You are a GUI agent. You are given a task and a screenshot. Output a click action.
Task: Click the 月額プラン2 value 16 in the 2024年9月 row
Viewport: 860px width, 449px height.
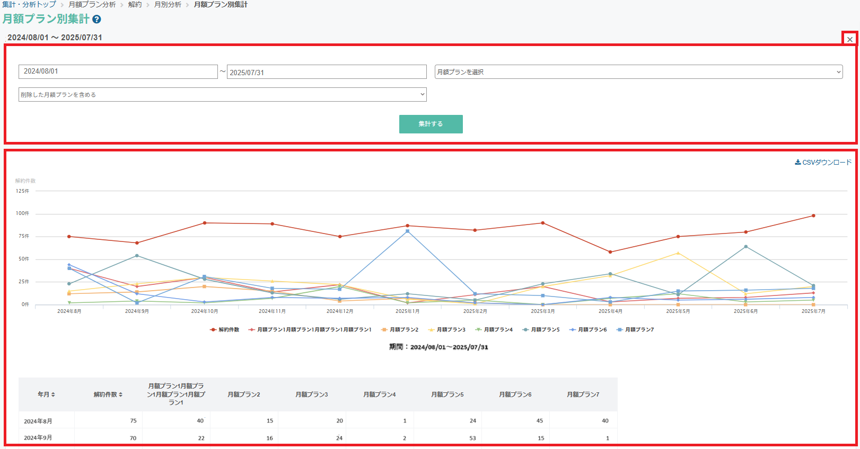[269, 438]
